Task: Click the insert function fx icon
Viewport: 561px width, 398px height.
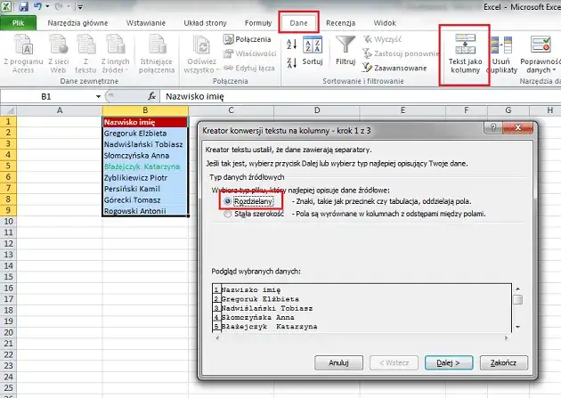Action: click(x=152, y=95)
